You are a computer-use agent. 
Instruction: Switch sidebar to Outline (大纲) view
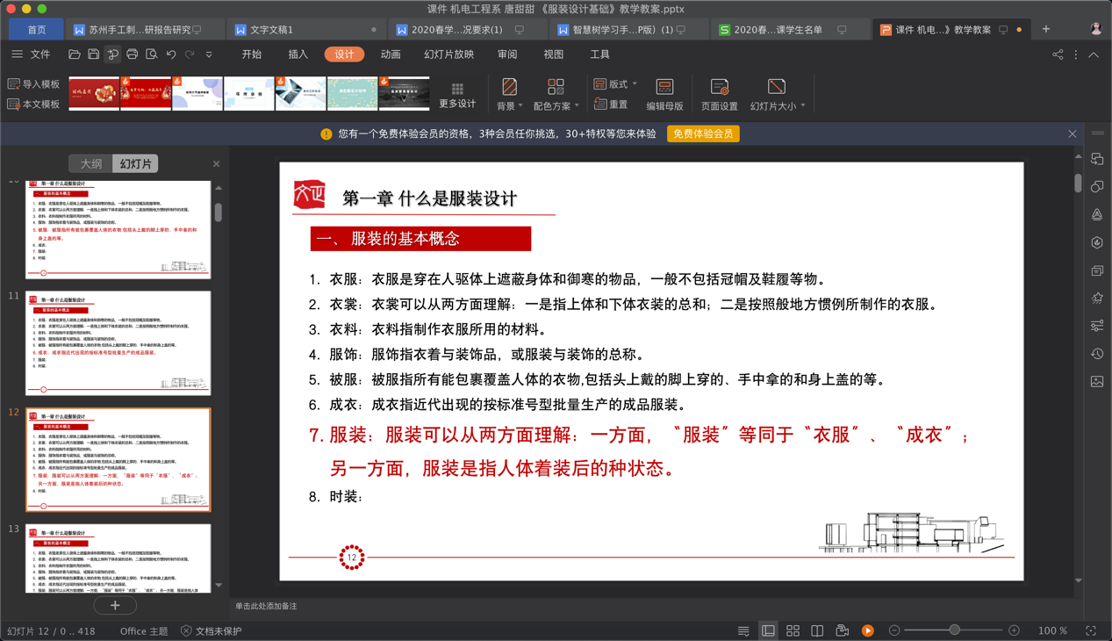[x=91, y=164]
